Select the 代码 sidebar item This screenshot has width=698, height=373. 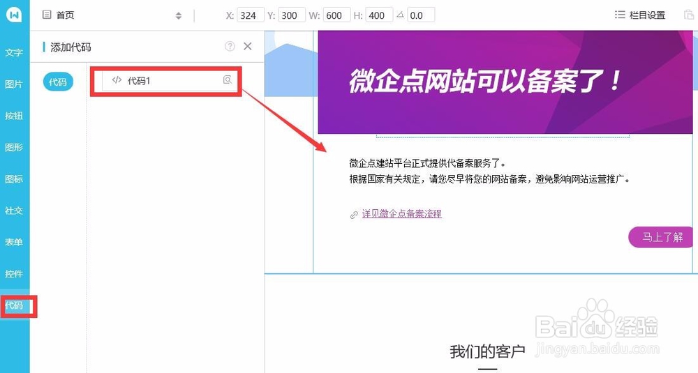14,305
